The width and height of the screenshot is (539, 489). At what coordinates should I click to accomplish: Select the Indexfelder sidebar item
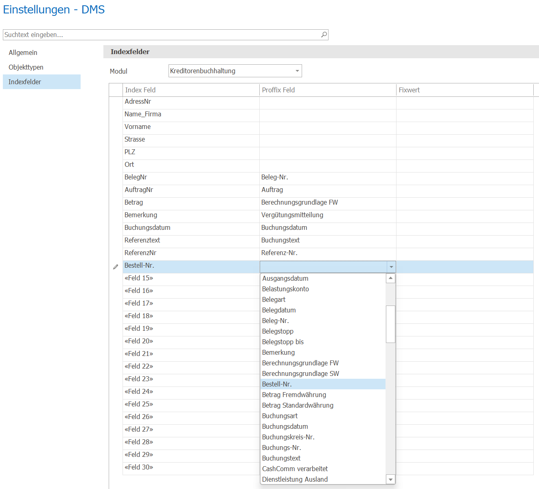[42, 82]
